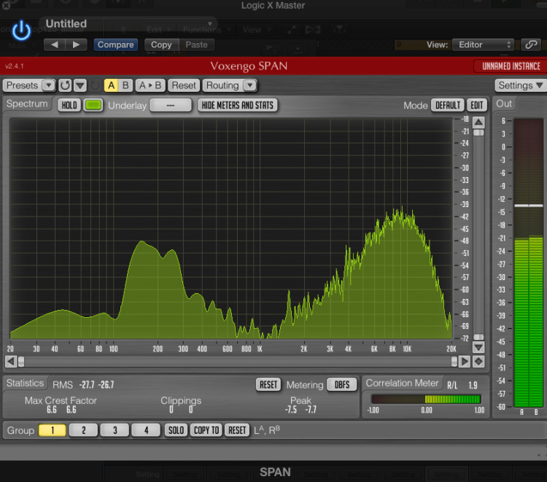
Task: Open the Underlay selector
Action: tap(171, 105)
